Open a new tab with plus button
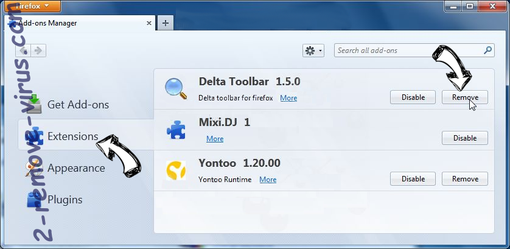The image size is (510, 249). [x=165, y=23]
